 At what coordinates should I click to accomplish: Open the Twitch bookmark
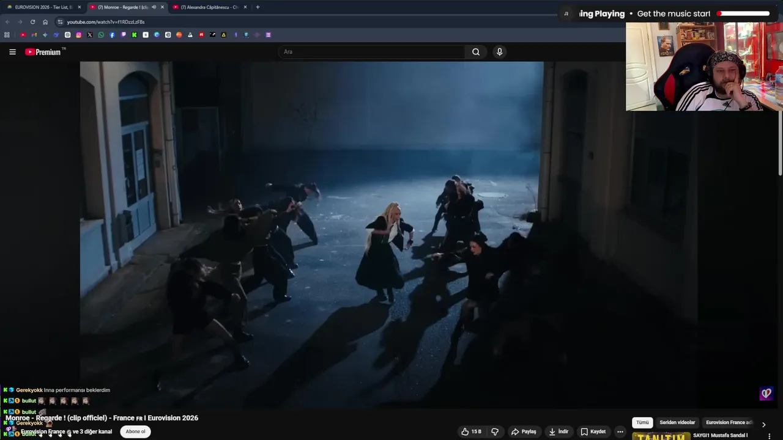pyautogui.click(x=124, y=35)
